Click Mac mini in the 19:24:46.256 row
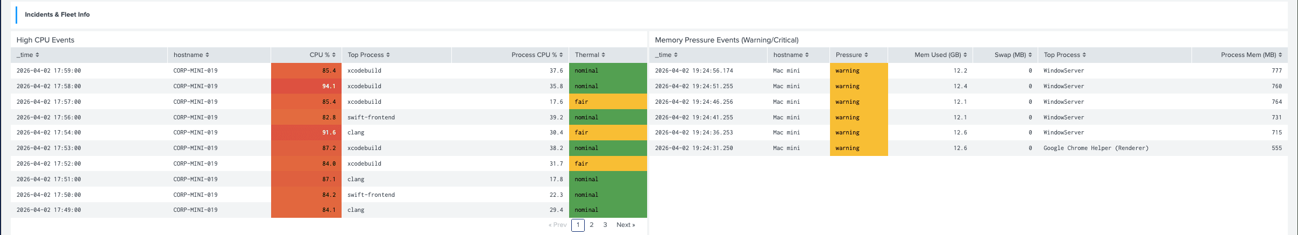The height and width of the screenshot is (235, 1298). [x=786, y=102]
